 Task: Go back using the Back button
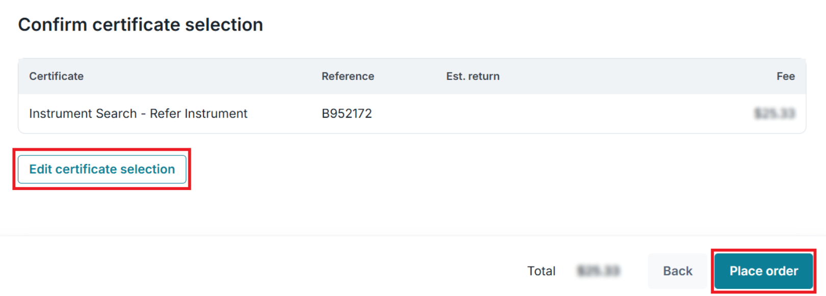pyautogui.click(x=678, y=271)
